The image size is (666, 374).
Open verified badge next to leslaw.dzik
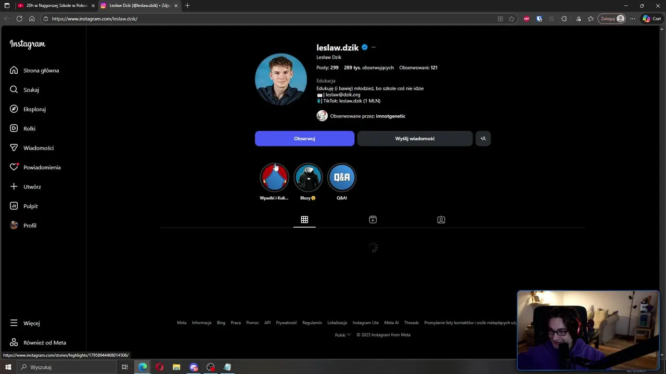pos(365,47)
